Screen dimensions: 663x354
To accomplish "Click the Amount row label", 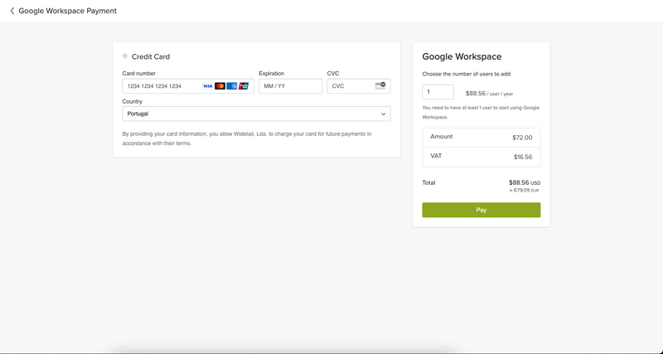I will click(442, 137).
